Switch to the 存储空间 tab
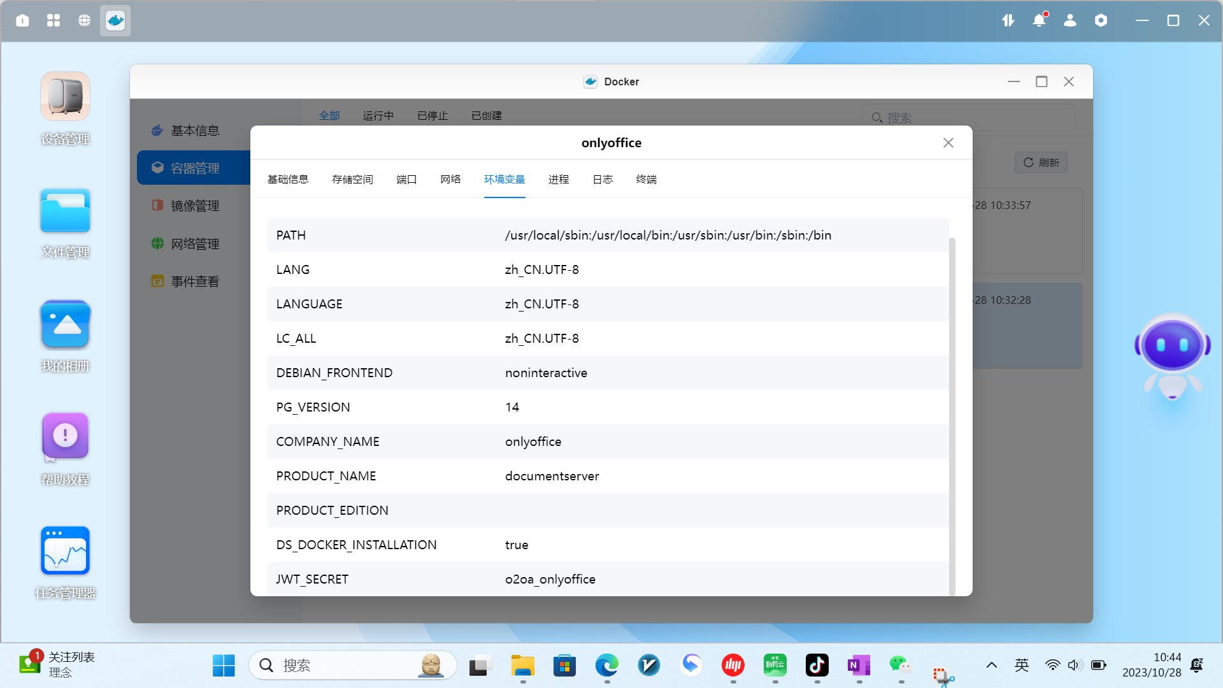1223x688 pixels. click(x=352, y=180)
